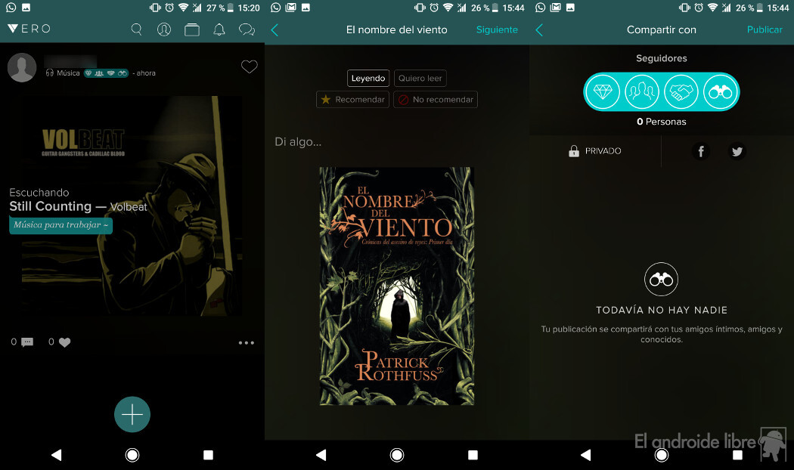Tap the Di algo... text field

tap(298, 142)
